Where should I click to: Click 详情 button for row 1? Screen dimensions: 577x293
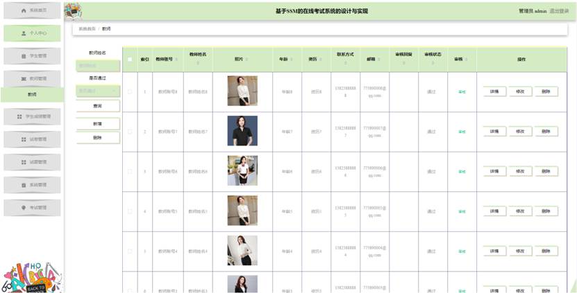[x=494, y=91]
